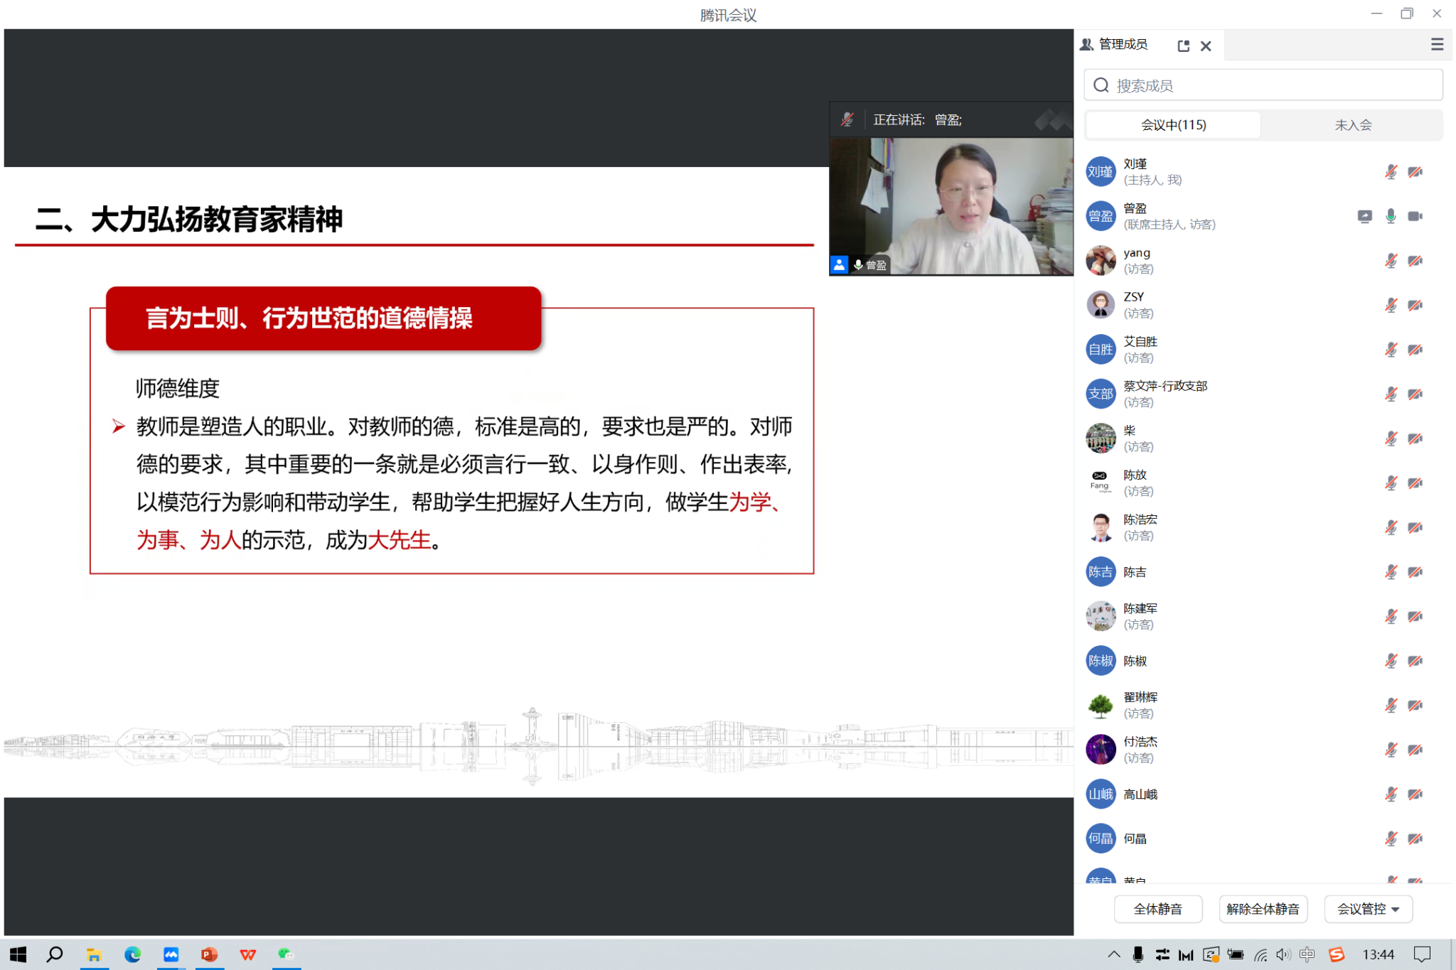Click ZSY's disabled camera icon
The width and height of the screenshot is (1456, 970).
coord(1415,306)
